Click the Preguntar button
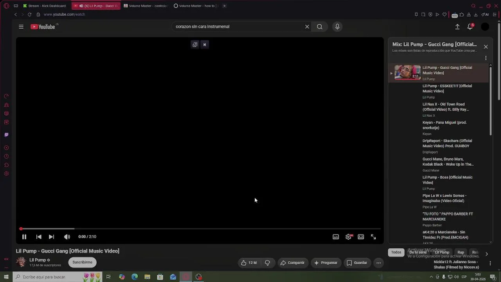Viewport: 501px width, 282px height. pyautogui.click(x=326, y=263)
